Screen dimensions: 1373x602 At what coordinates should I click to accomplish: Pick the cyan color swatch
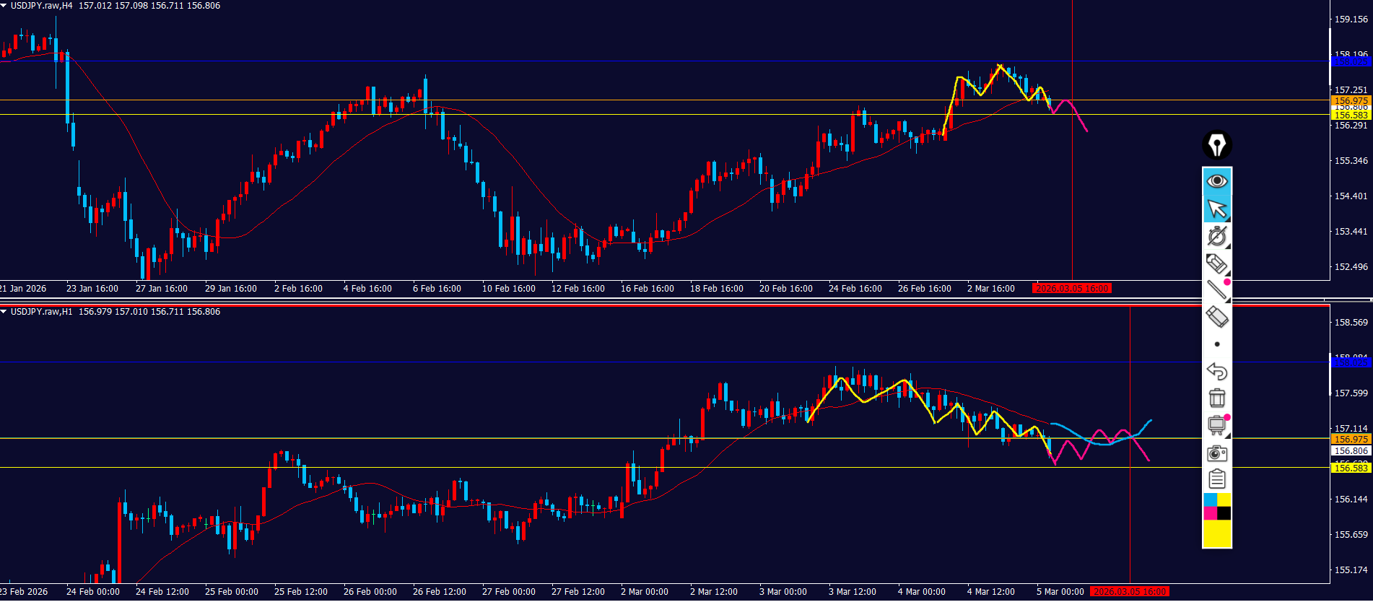pos(1210,500)
